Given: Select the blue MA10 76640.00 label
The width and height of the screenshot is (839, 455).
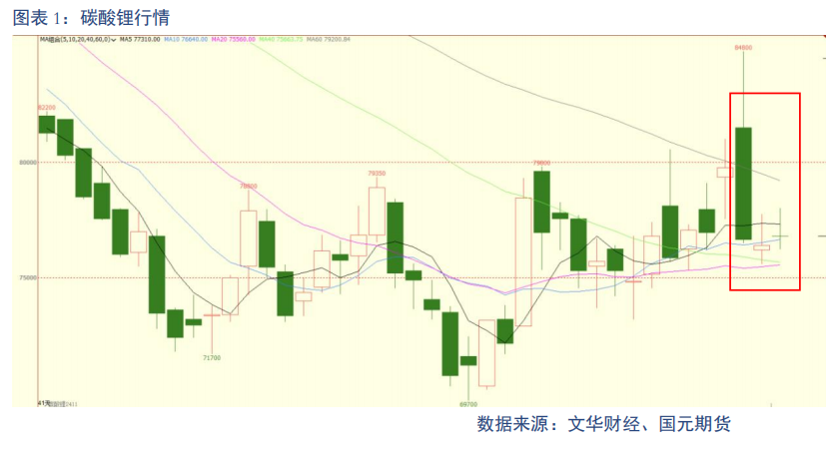Looking at the screenshot, I should point(186,40).
